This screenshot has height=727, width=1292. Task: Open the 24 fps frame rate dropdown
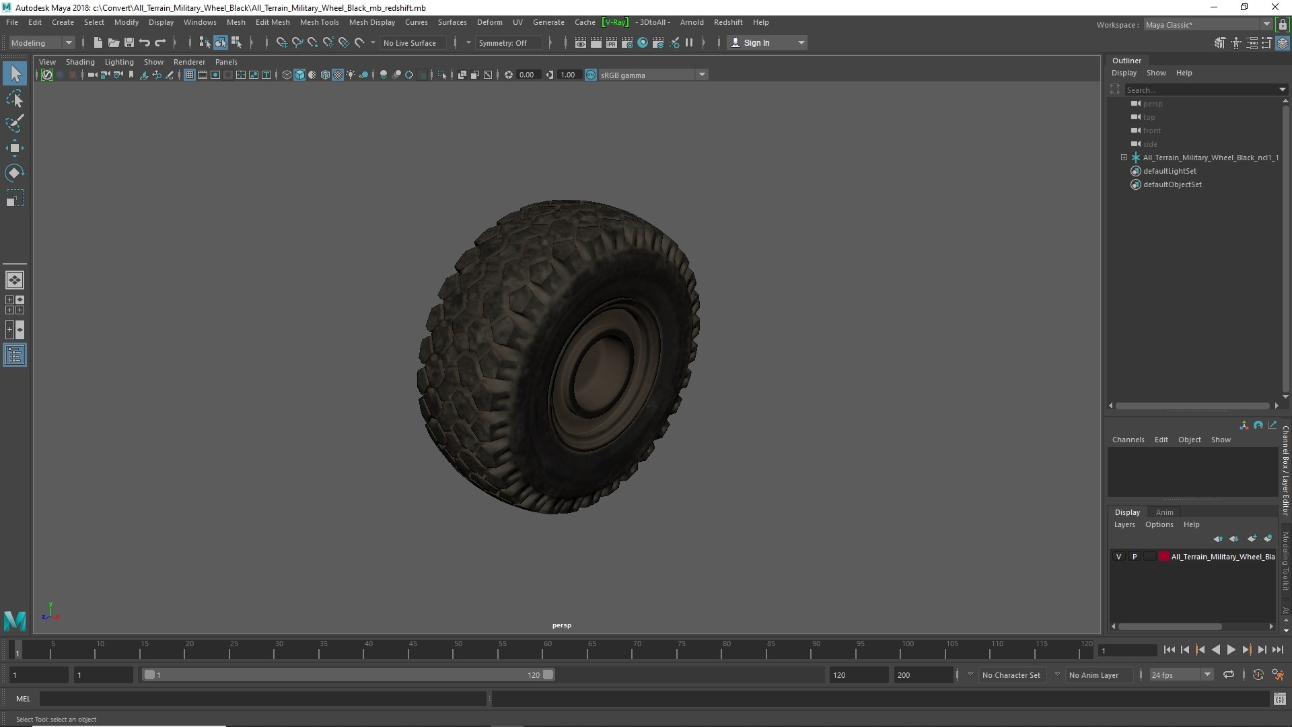pyautogui.click(x=1181, y=674)
